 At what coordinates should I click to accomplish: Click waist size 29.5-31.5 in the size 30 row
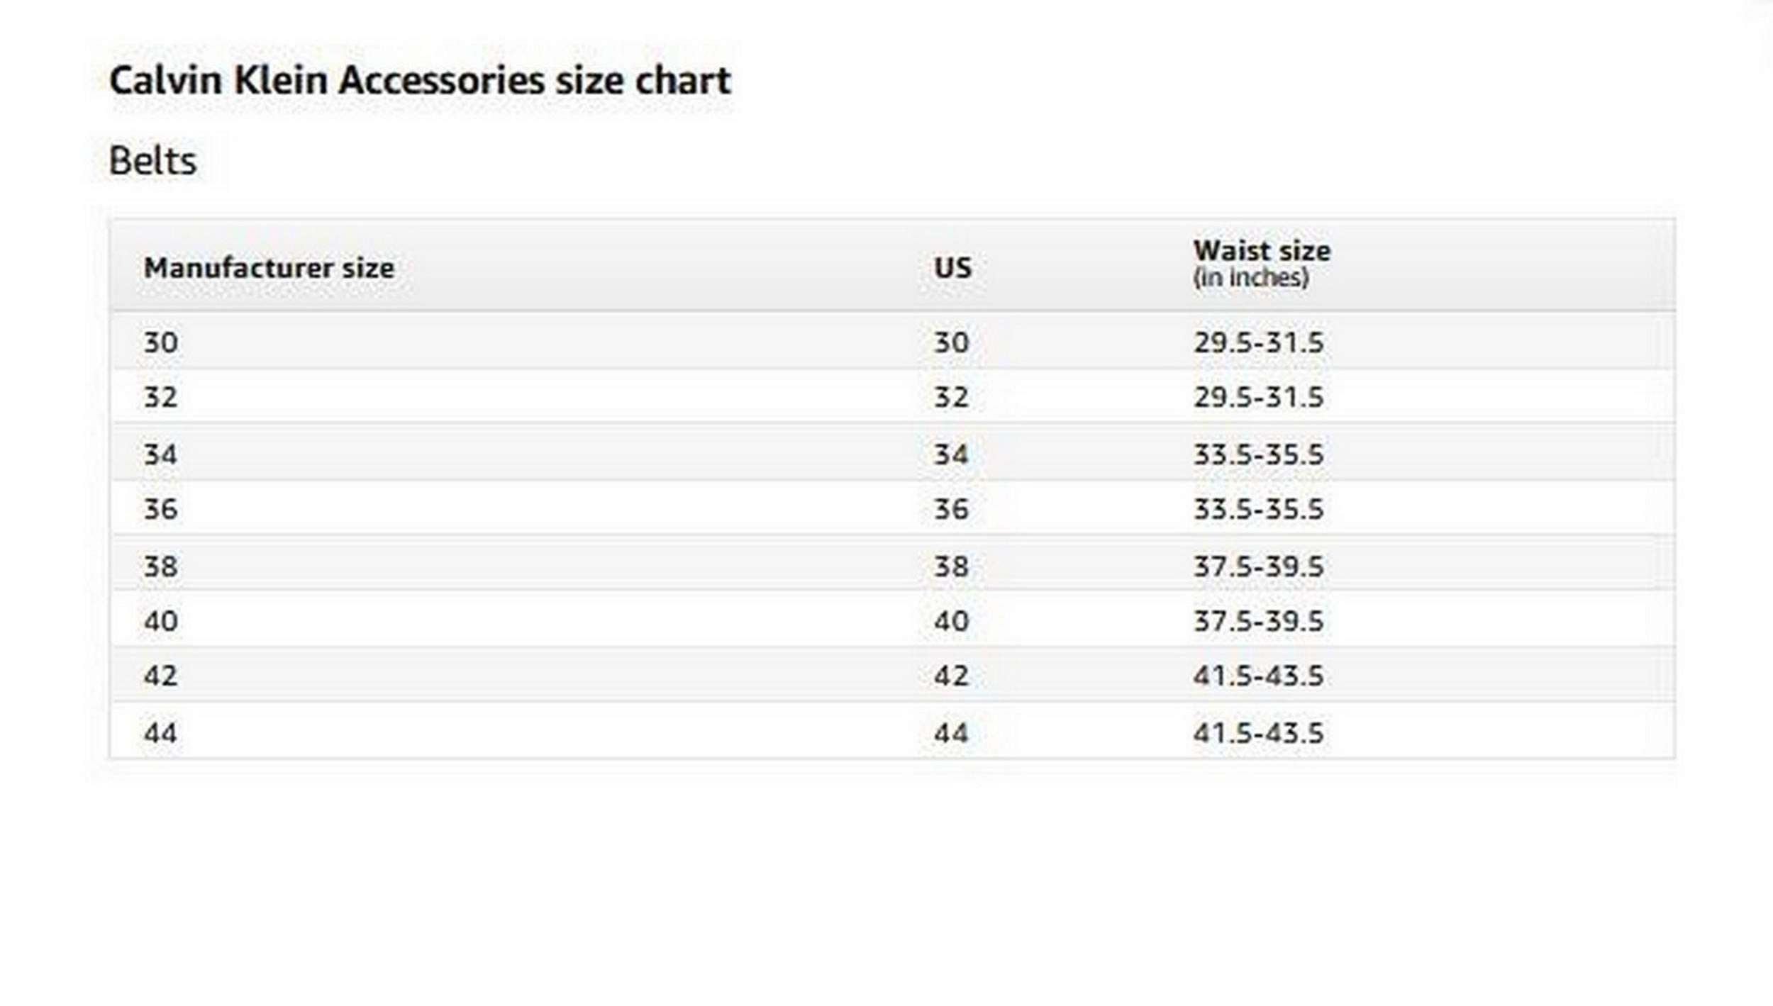(x=1258, y=342)
